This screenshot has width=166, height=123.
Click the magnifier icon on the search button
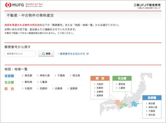click(x=44, y=54)
